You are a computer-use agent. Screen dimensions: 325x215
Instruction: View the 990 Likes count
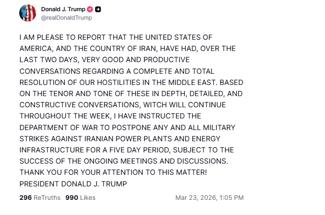[72, 198]
